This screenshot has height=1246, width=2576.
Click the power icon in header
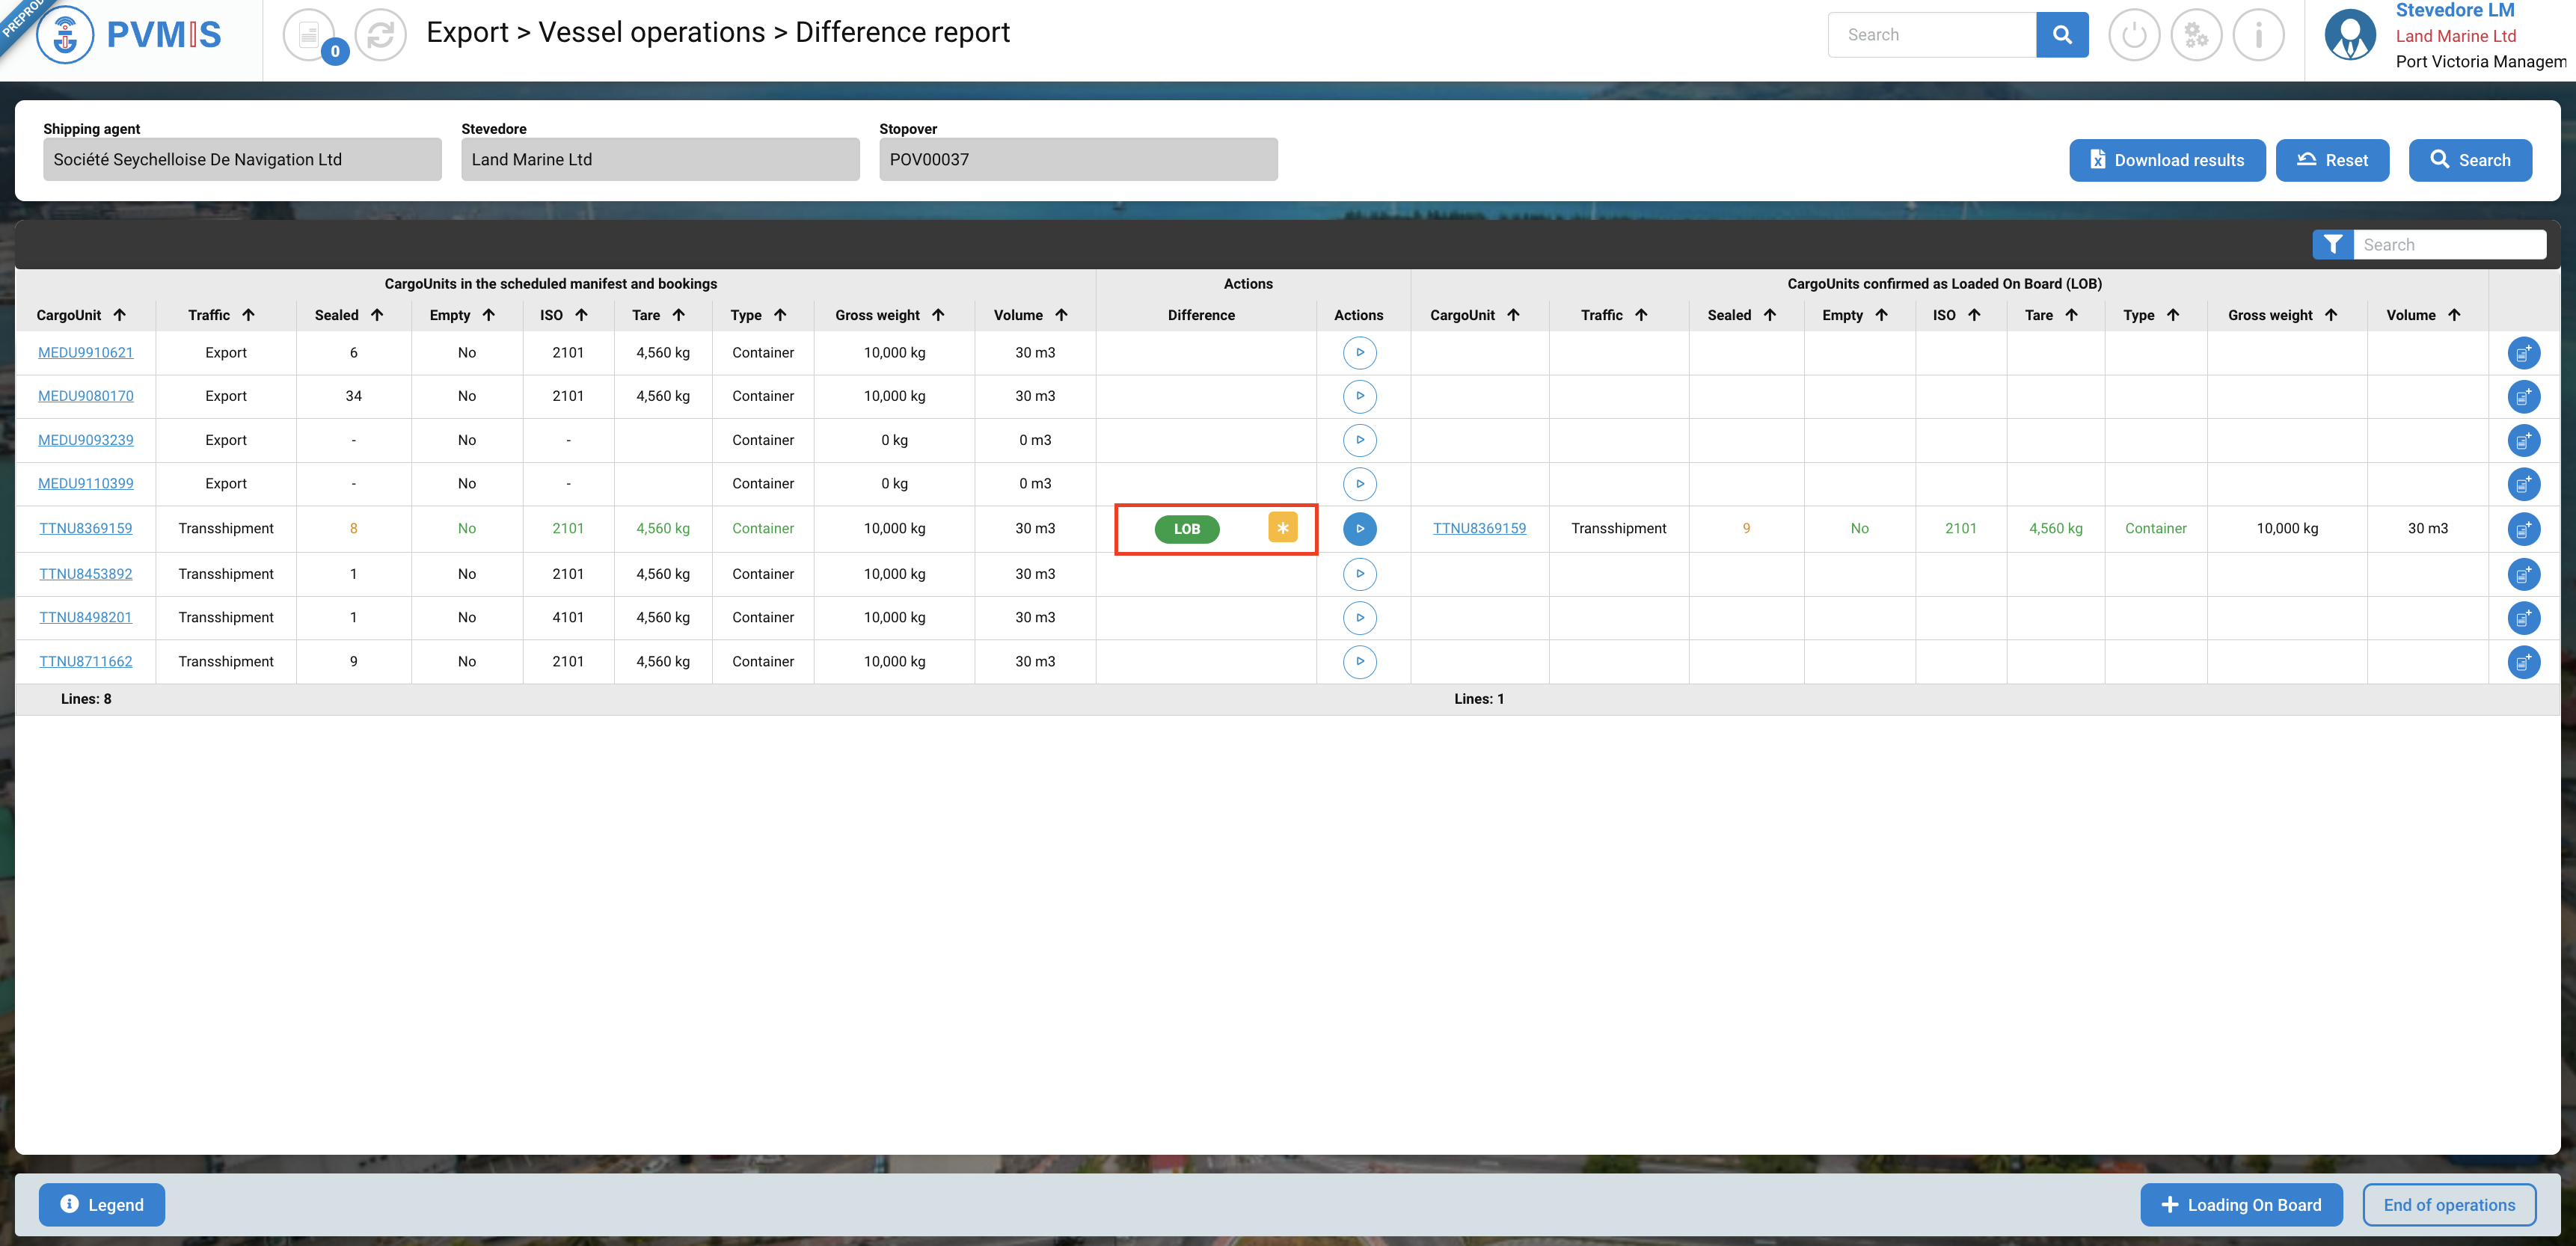point(2133,35)
